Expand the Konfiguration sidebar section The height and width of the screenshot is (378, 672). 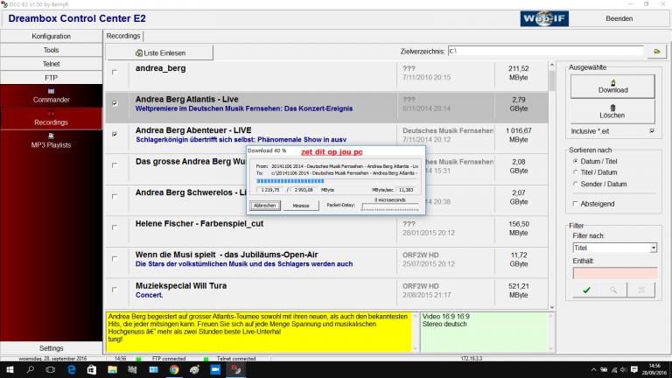(52, 36)
